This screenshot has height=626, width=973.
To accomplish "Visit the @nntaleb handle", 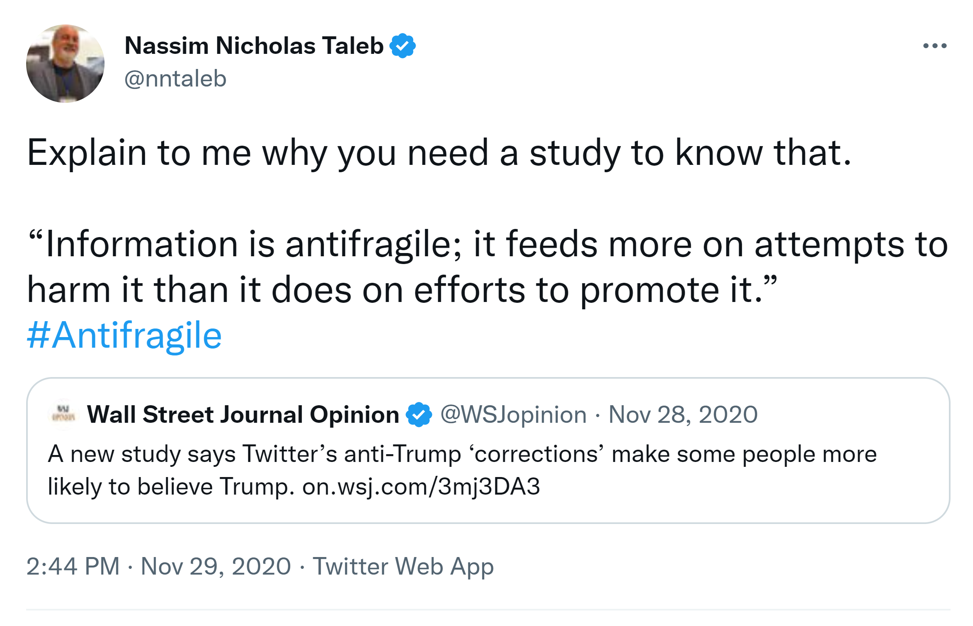I will (x=175, y=78).
